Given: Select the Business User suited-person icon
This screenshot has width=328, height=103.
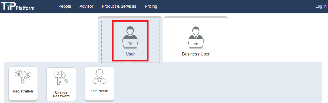Looking at the screenshot, I should pyautogui.click(x=196, y=37).
